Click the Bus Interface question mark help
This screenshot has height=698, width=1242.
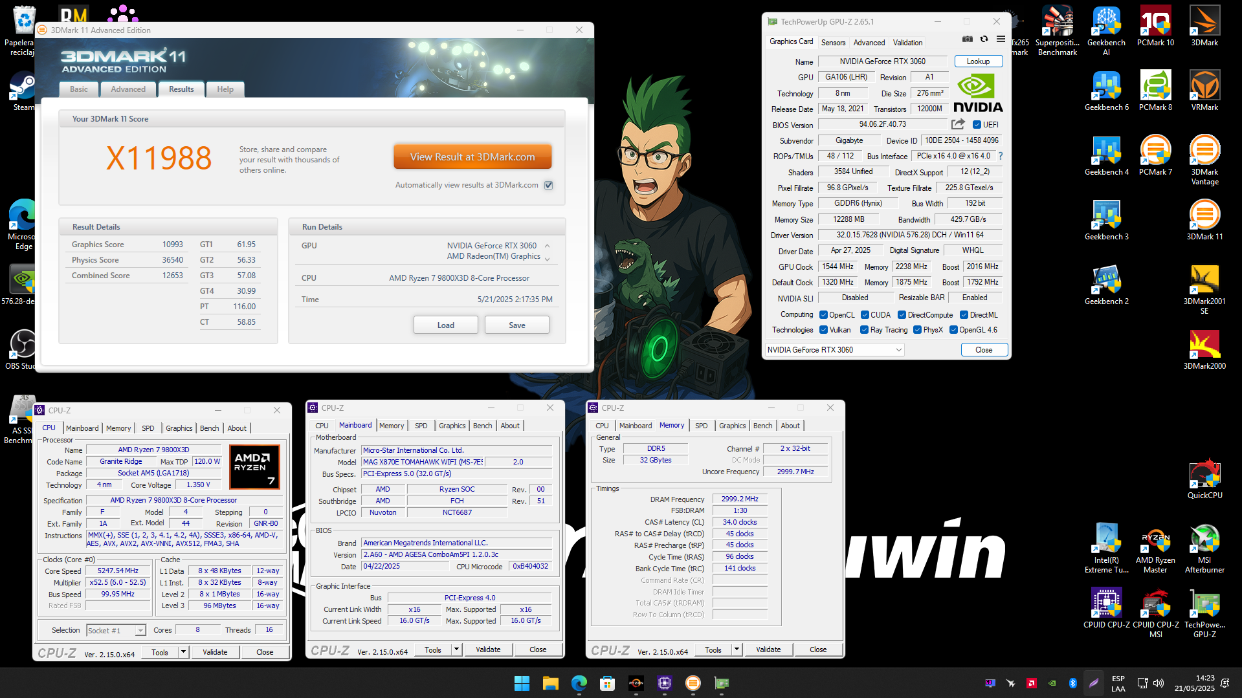pos(1001,156)
